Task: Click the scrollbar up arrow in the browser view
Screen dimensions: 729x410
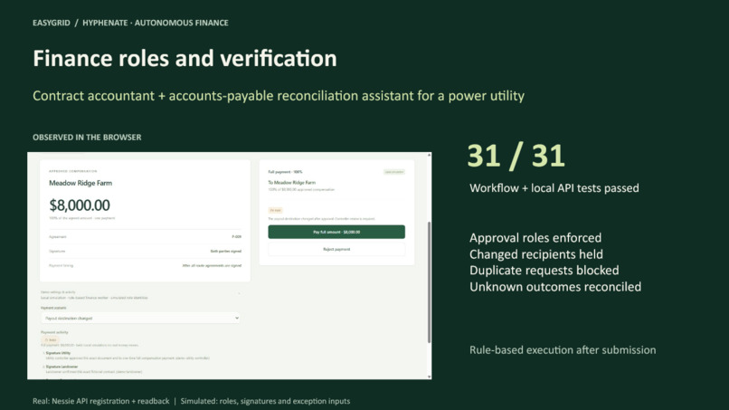Action: pyautogui.click(x=429, y=155)
